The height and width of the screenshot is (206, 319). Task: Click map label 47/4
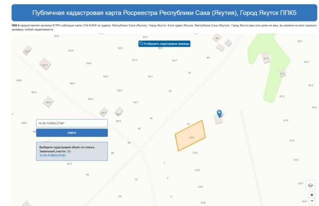[286, 120]
